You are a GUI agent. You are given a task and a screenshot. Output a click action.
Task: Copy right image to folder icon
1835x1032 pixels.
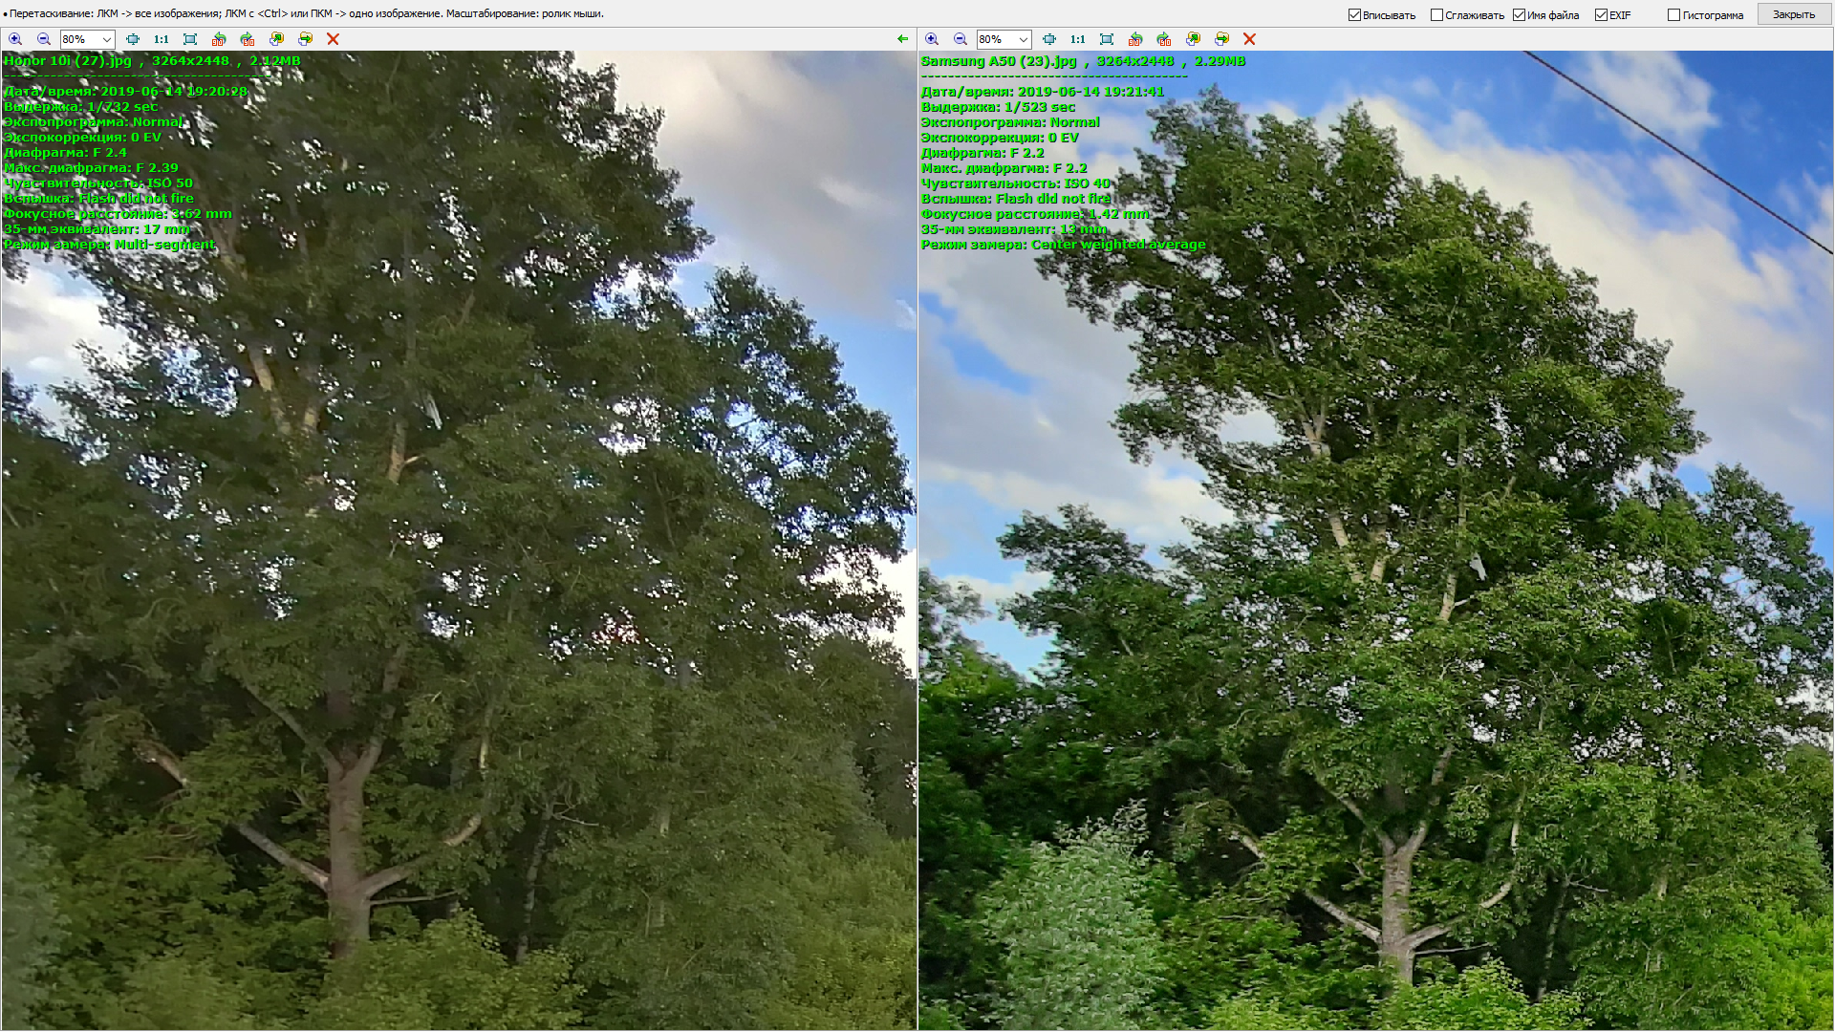(x=1193, y=39)
